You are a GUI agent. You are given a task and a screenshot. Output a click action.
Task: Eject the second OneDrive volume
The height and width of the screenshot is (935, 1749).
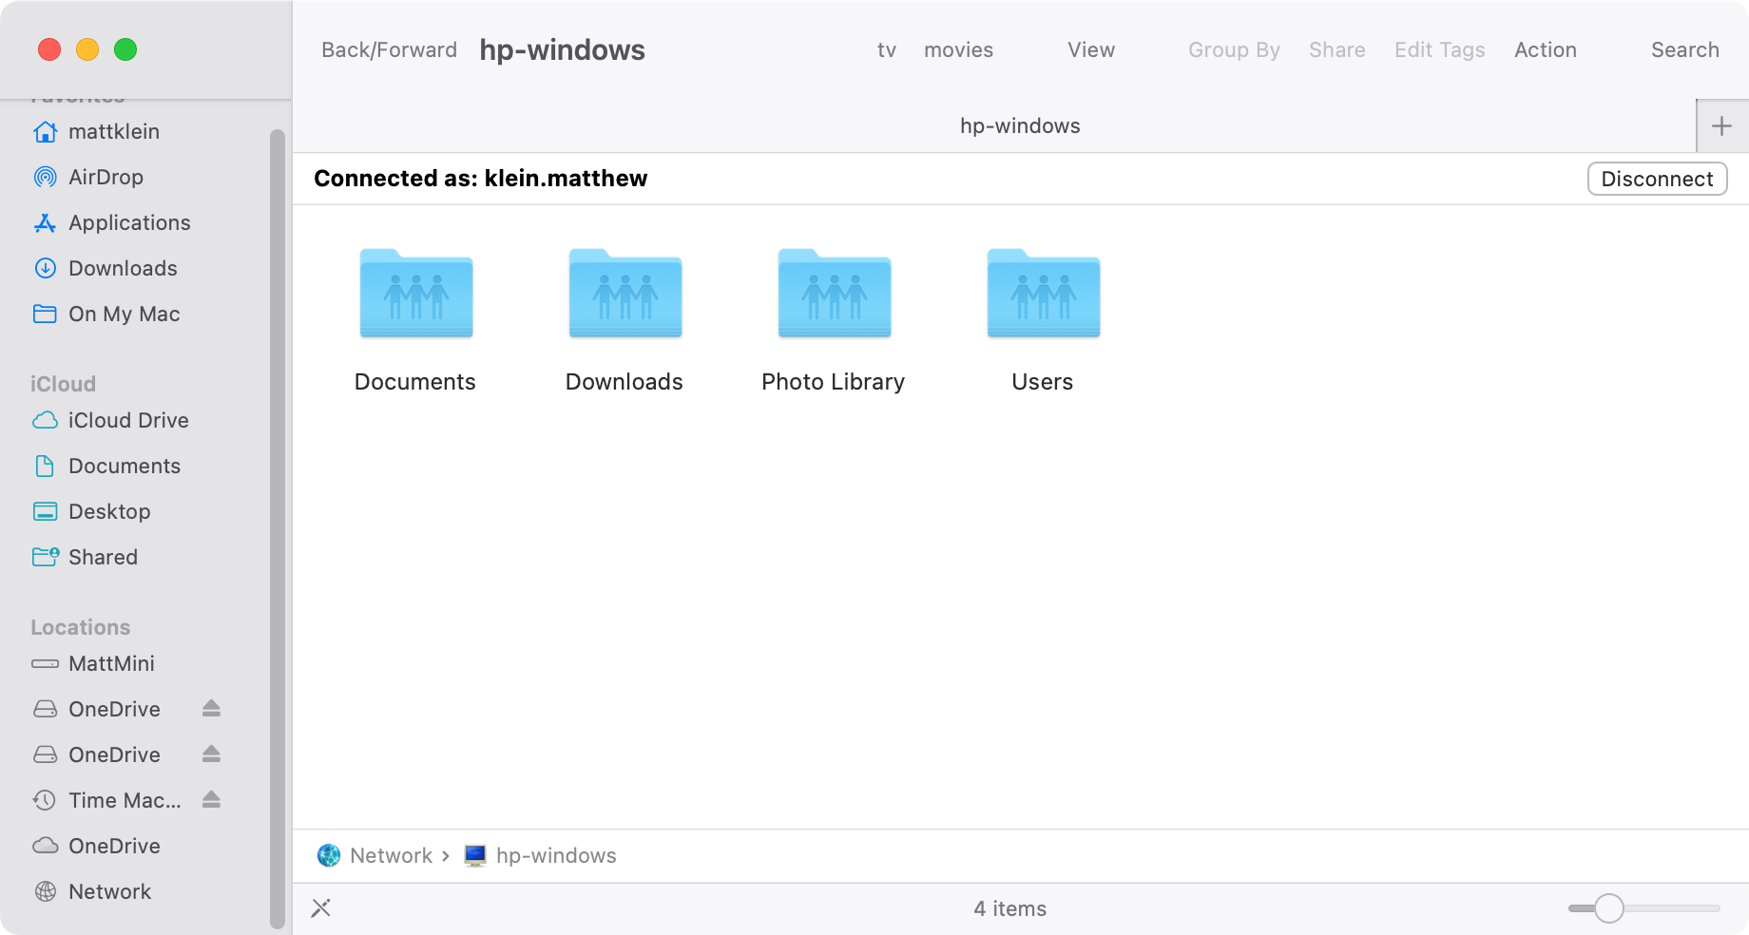tap(211, 754)
